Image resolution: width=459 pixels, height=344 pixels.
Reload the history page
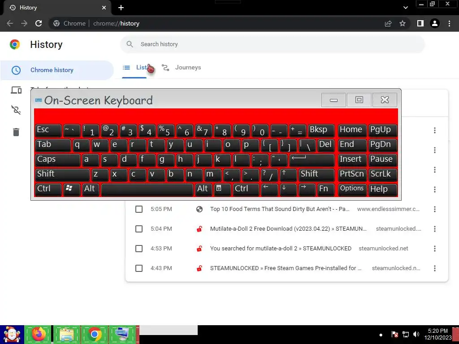(39, 23)
